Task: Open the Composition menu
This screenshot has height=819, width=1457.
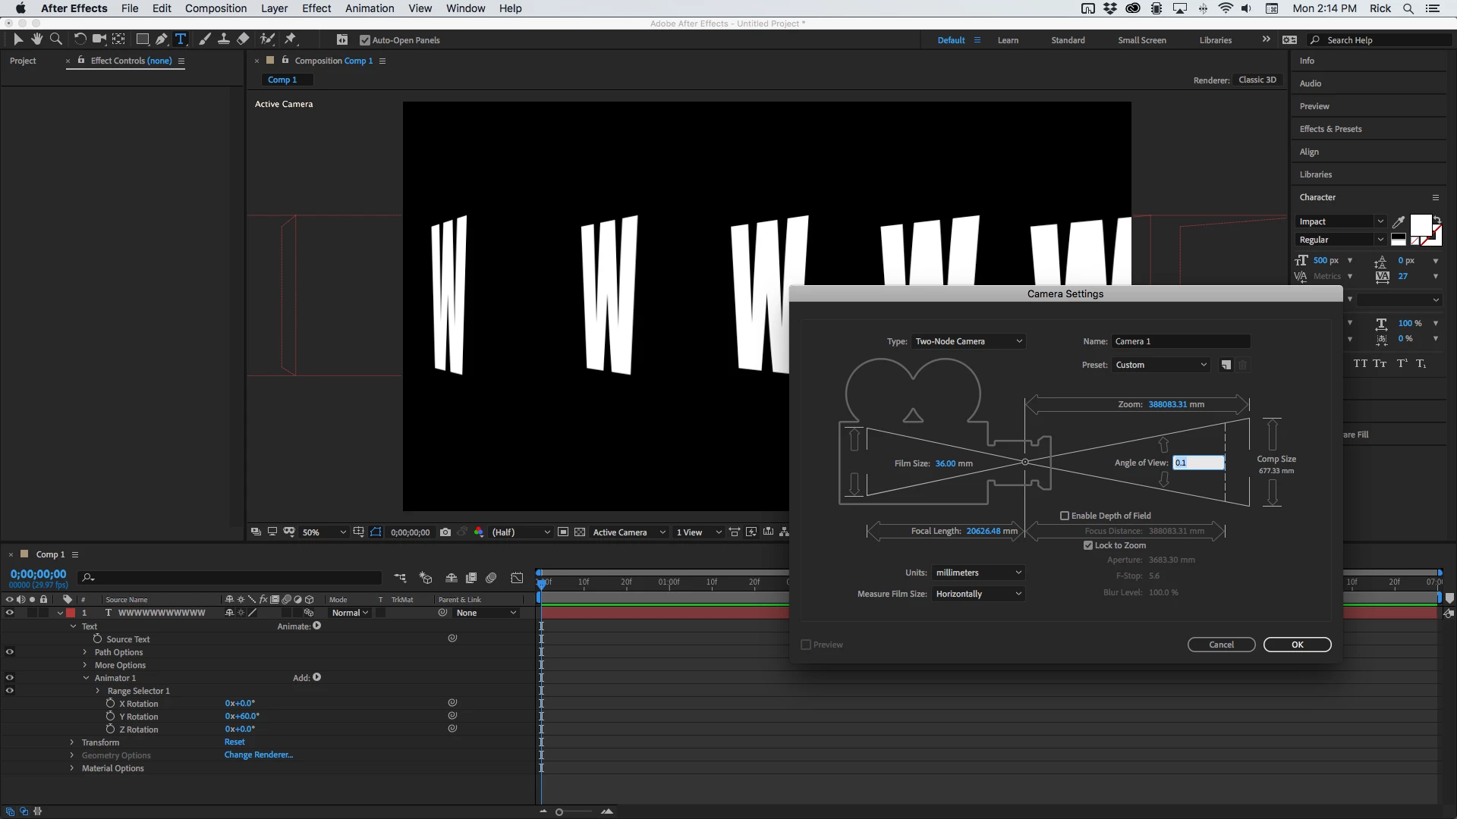Action: pyautogui.click(x=216, y=8)
